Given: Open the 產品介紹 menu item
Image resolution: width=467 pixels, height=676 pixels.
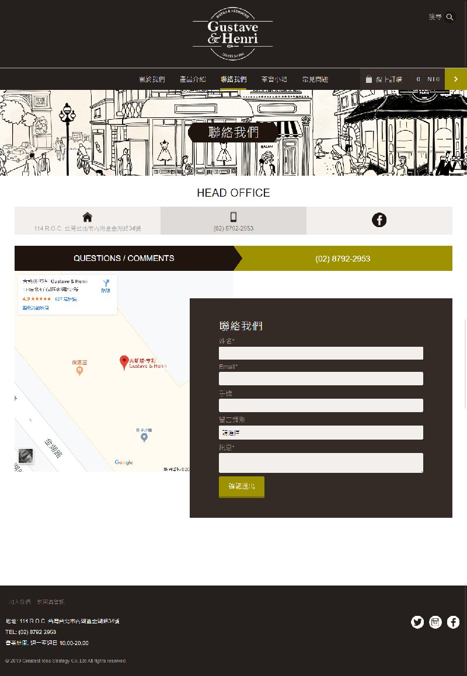Looking at the screenshot, I should click(192, 79).
